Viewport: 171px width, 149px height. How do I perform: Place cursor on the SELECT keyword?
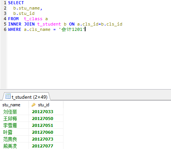16,3
